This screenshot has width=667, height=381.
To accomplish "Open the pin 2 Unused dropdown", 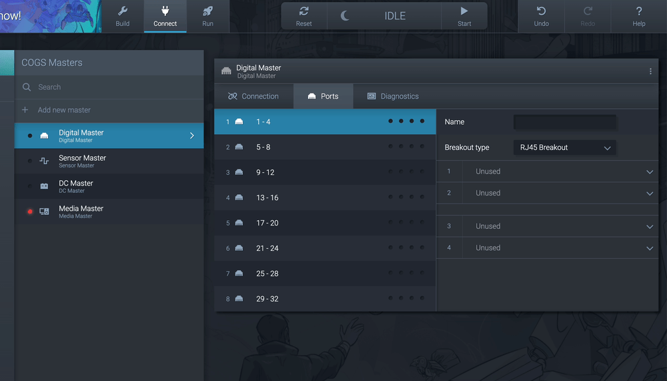I will coord(560,194).
